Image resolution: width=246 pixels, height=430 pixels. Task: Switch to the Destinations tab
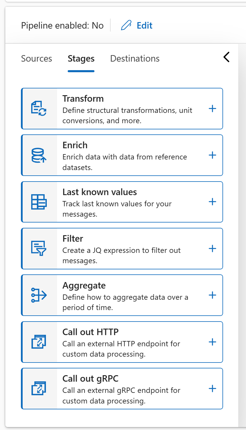tap(135, 59)
